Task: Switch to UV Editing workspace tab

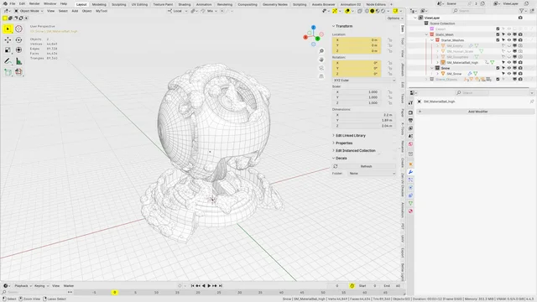Action: 139,4
